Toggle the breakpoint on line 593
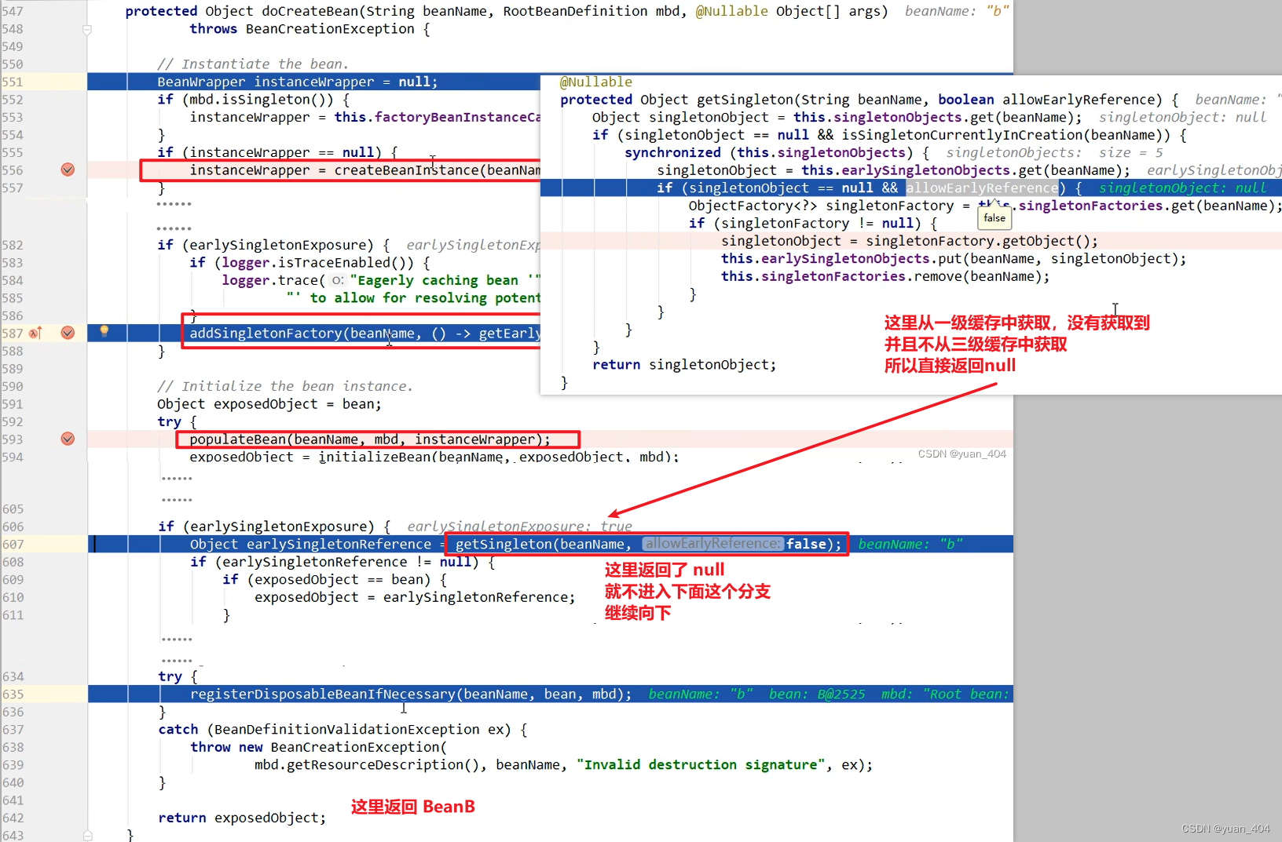 coord(68,439)
